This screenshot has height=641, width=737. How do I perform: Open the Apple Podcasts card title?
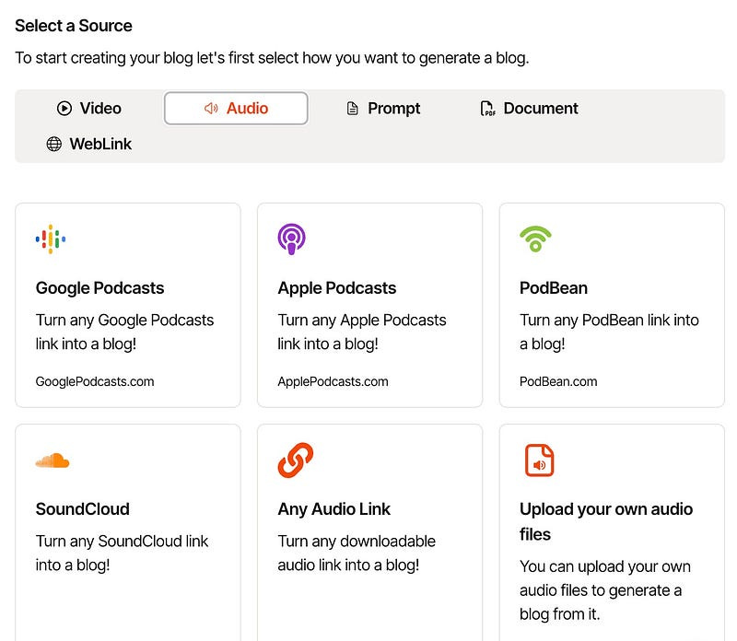[x=337, y=288]
